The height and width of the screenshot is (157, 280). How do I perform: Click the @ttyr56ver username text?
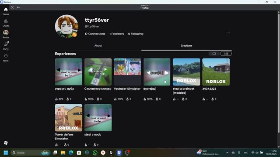pyautogui.click(x=92, y=26)
